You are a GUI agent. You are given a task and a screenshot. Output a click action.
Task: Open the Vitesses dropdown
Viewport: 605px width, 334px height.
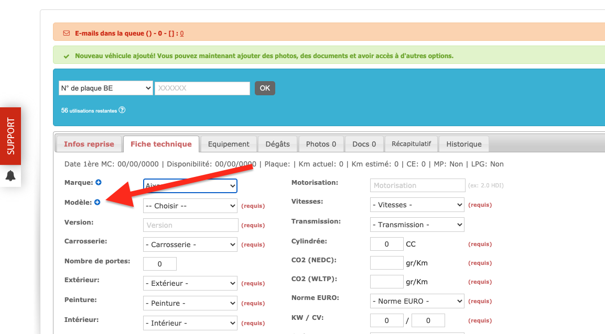pyautogui.click(x=417, y=205)
